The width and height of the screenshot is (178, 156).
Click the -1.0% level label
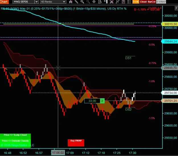coord(152,81)
